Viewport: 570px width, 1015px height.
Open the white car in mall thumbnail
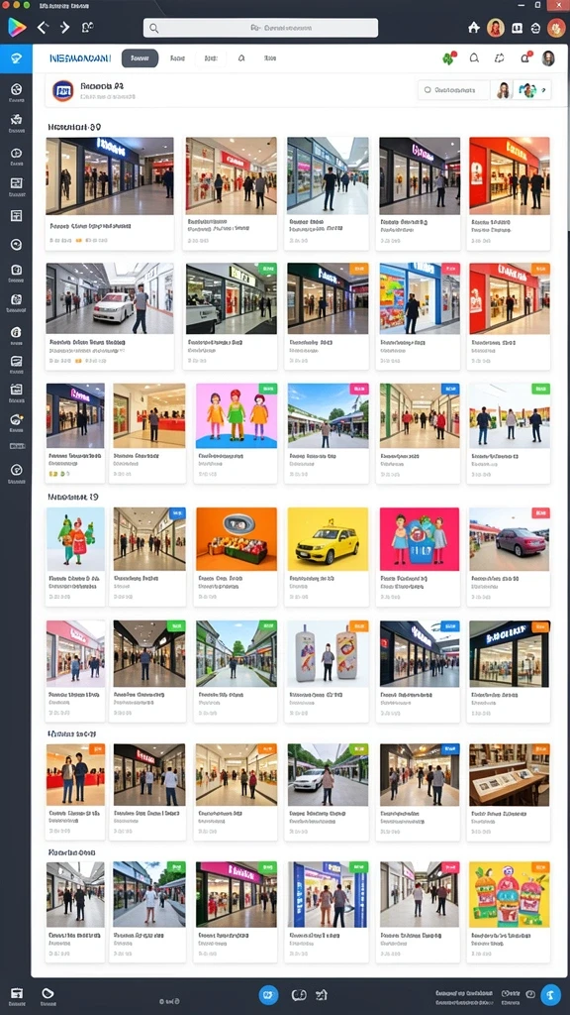(x=110, y=298)
